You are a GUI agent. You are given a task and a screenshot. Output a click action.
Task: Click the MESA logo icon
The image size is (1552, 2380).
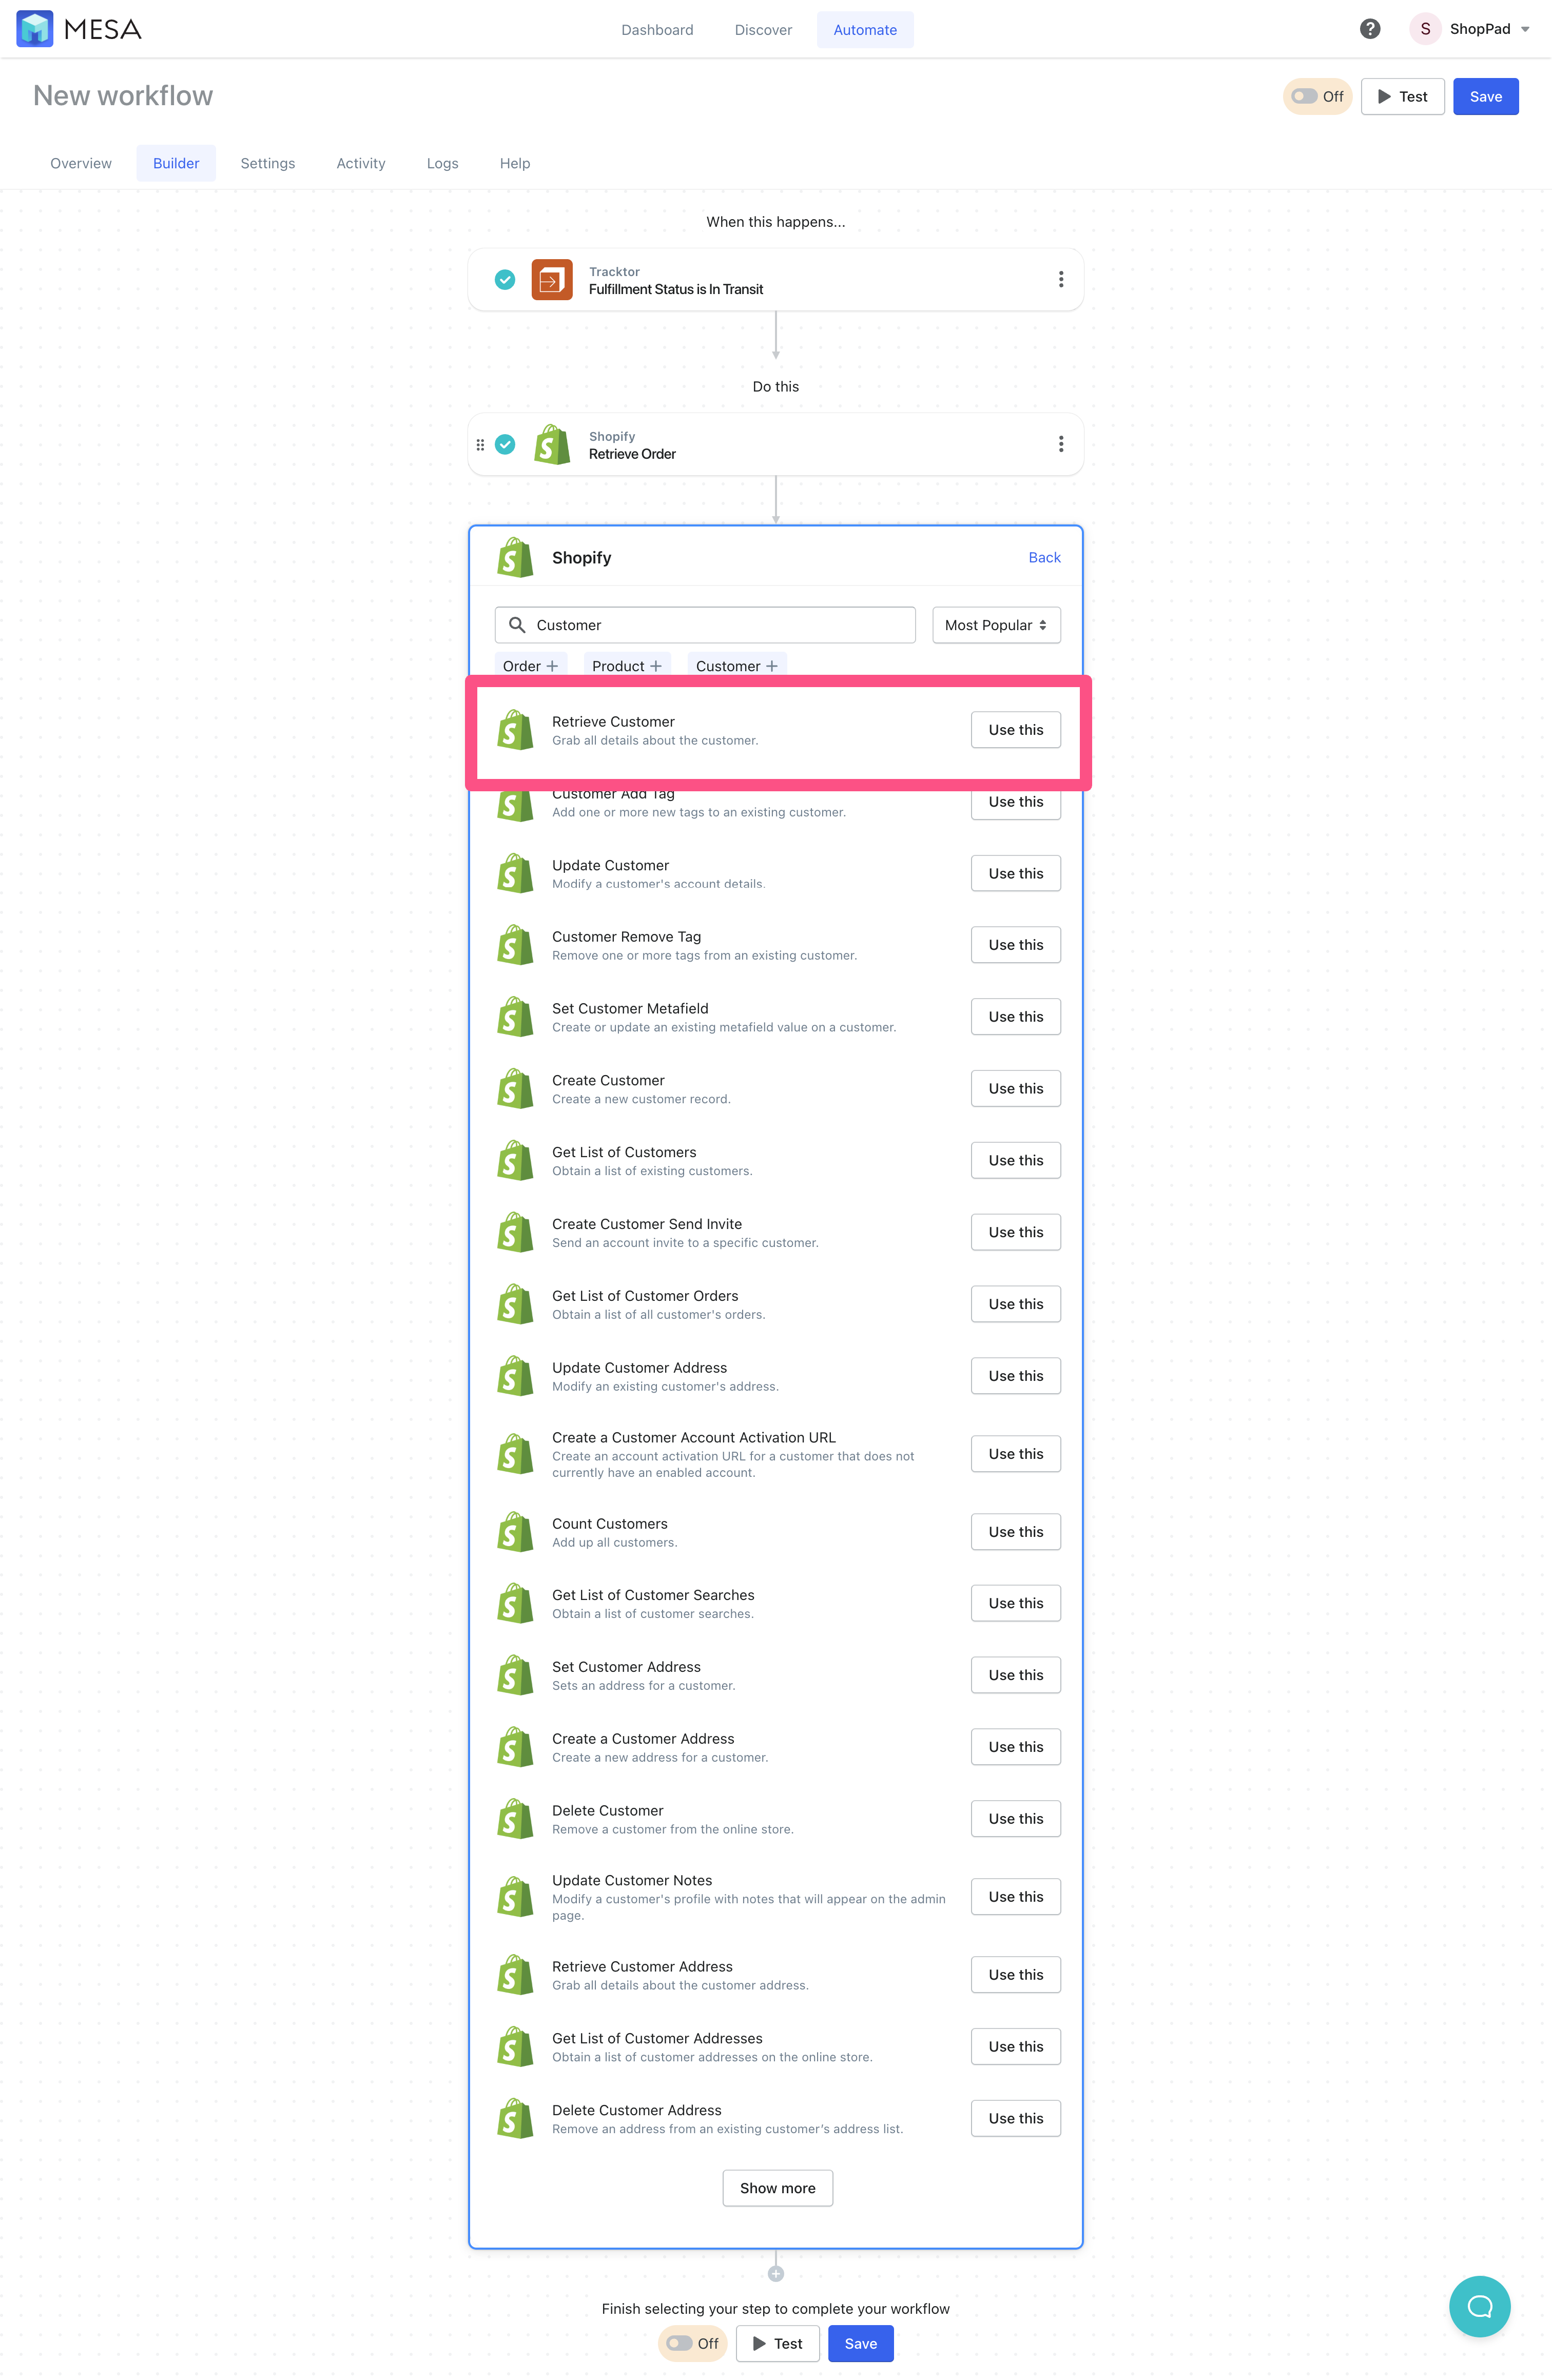(35, 29)
